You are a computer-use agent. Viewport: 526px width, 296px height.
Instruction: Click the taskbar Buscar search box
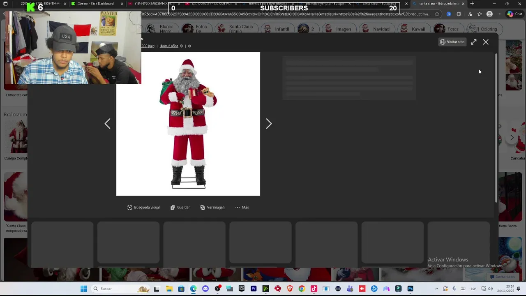tap(121, 289)
